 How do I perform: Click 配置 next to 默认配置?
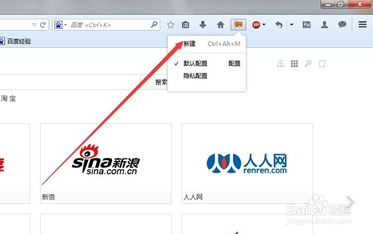coord(234,64)
